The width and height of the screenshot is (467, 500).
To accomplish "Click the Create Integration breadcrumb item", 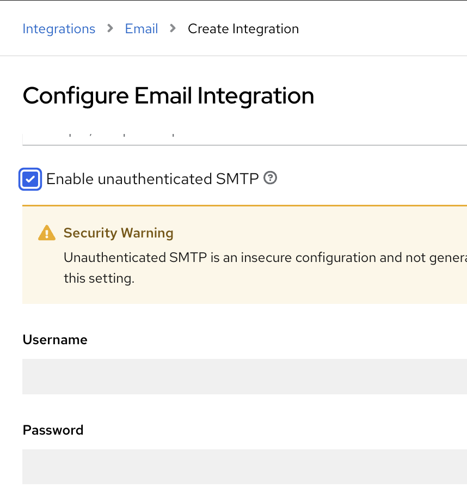I will pyautogui.click(x=243, y=29).
